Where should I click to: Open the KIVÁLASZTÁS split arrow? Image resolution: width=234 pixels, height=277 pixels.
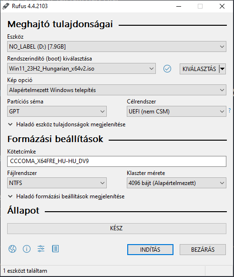pos(223,69)
